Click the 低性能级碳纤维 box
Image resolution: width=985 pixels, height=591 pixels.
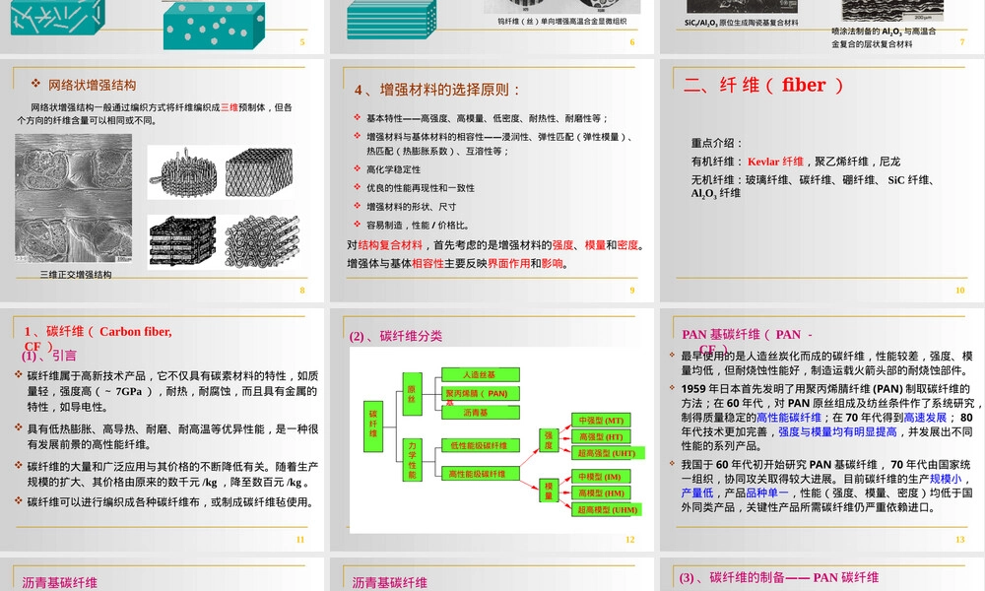coord(481,445)
